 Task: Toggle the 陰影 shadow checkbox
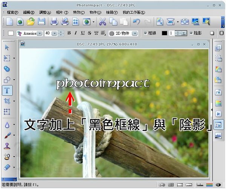point(191,33)
